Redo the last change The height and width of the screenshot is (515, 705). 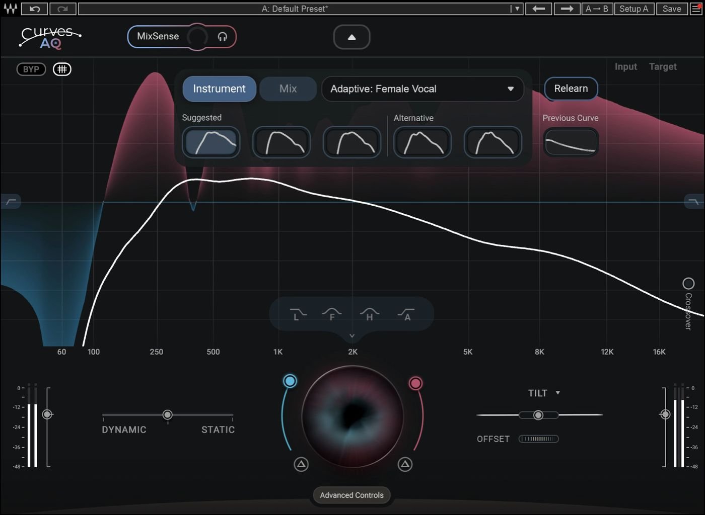point(62,9)
